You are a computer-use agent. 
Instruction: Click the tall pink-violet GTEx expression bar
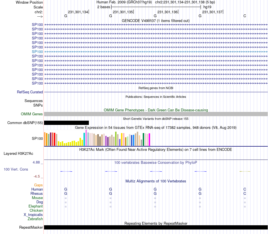tap(86, 138)
